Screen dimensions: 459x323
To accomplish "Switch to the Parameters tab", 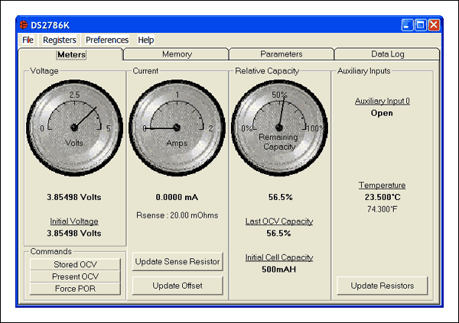I will (282, 54).
